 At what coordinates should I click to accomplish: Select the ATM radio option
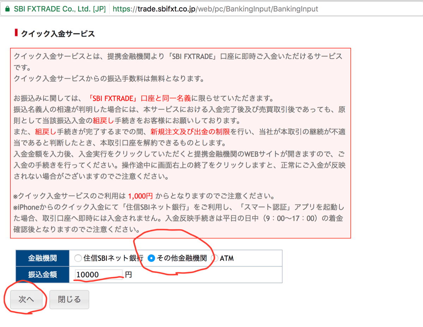pos(214,258)
